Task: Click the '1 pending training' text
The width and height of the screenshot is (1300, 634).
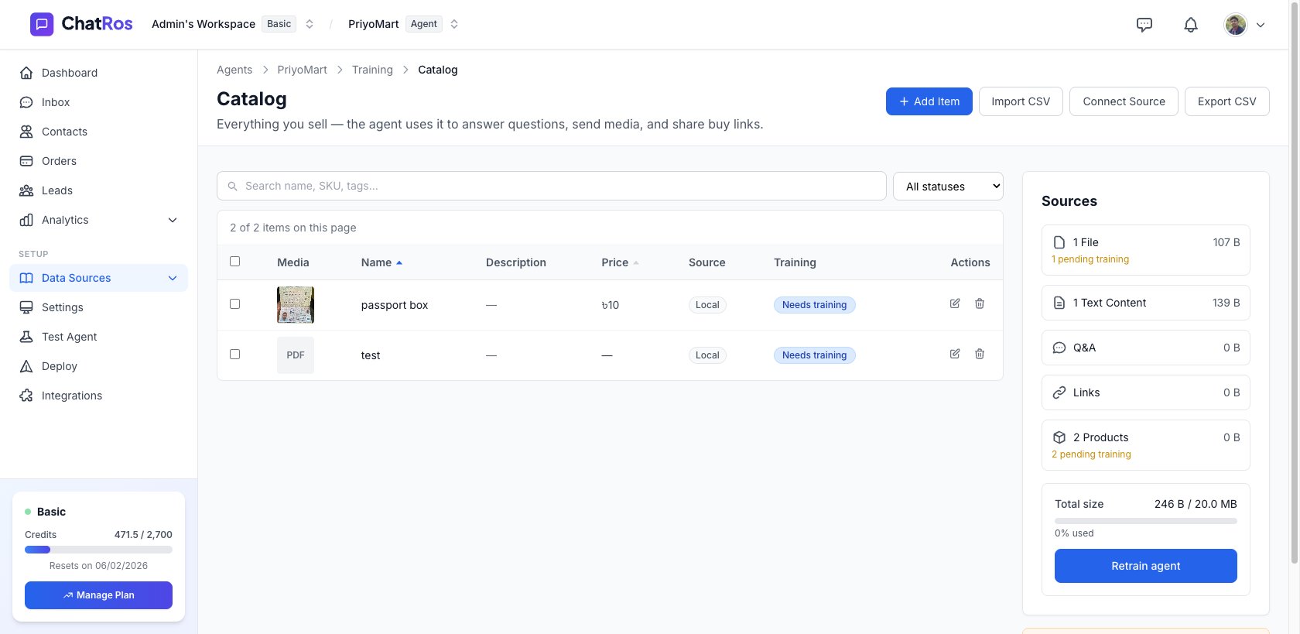Action: [1090, 259]
